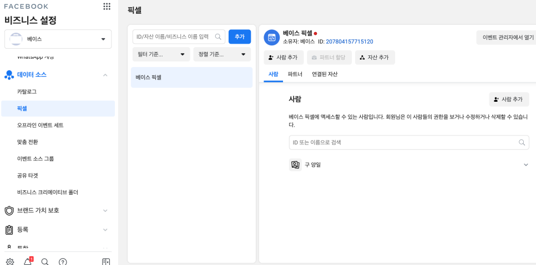536x265 pixels.
Task: Click the 브랜드 가치 보호 shield icon
Action: (x=9, y=210)
